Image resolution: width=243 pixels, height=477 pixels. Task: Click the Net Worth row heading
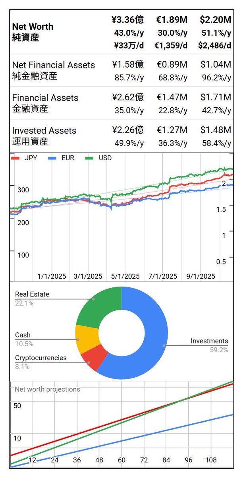click(x=33, y=32)
